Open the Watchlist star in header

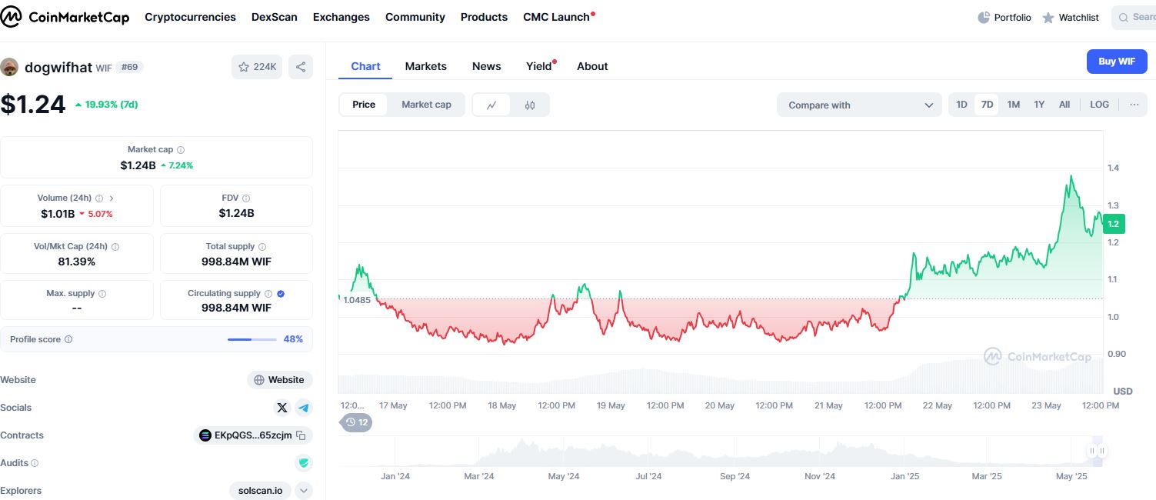pos(1048,17)
